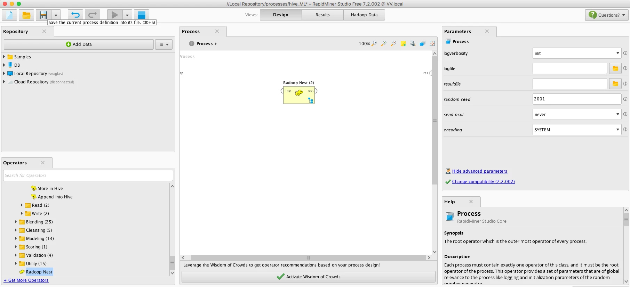Create a new process with the blank page icon

[x=9, y=15]
